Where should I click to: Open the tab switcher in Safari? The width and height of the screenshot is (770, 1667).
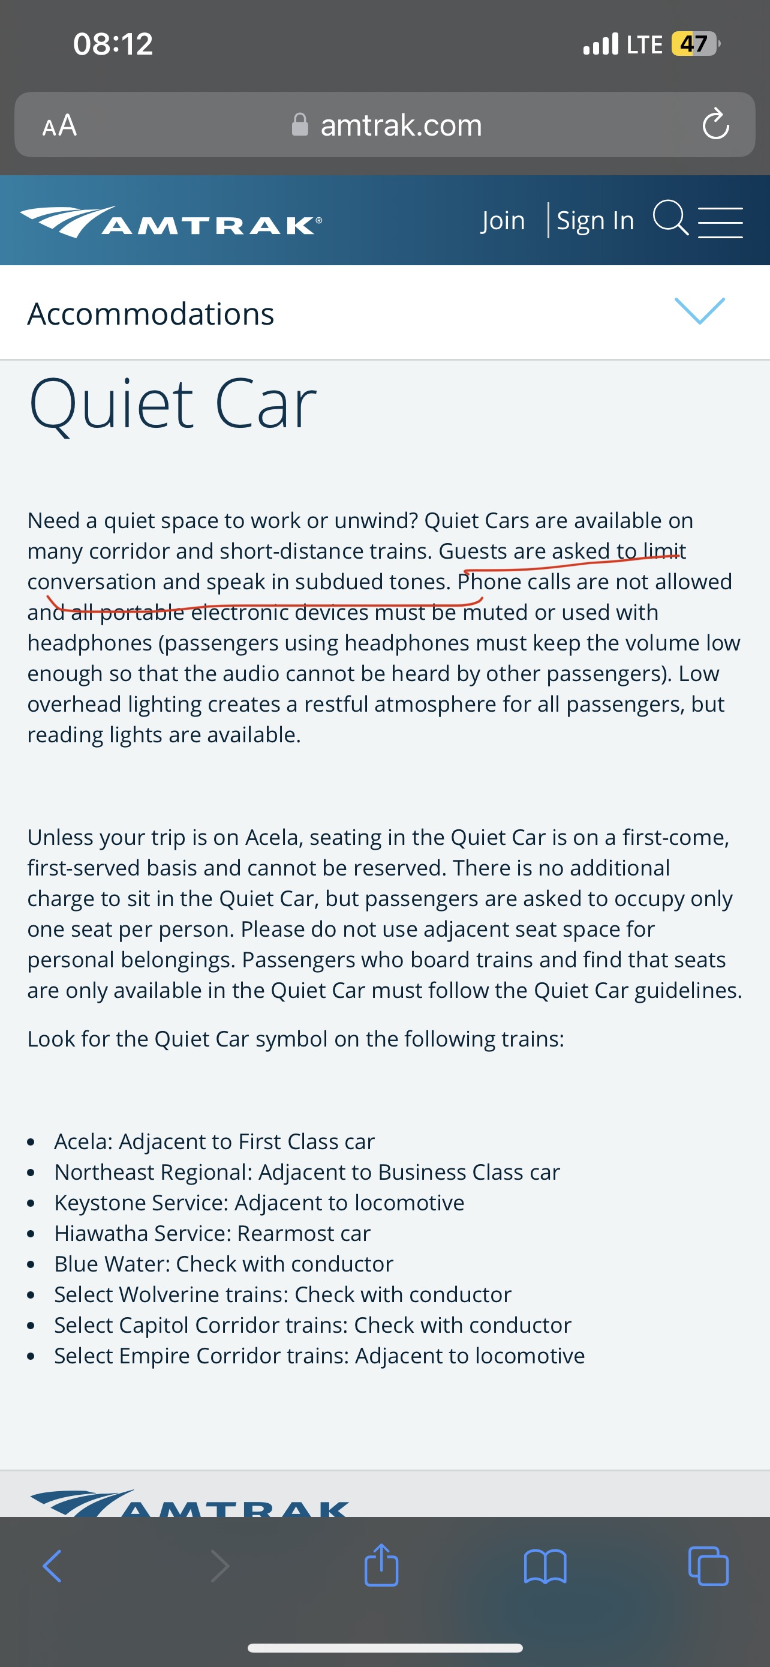pos(710,1566)
